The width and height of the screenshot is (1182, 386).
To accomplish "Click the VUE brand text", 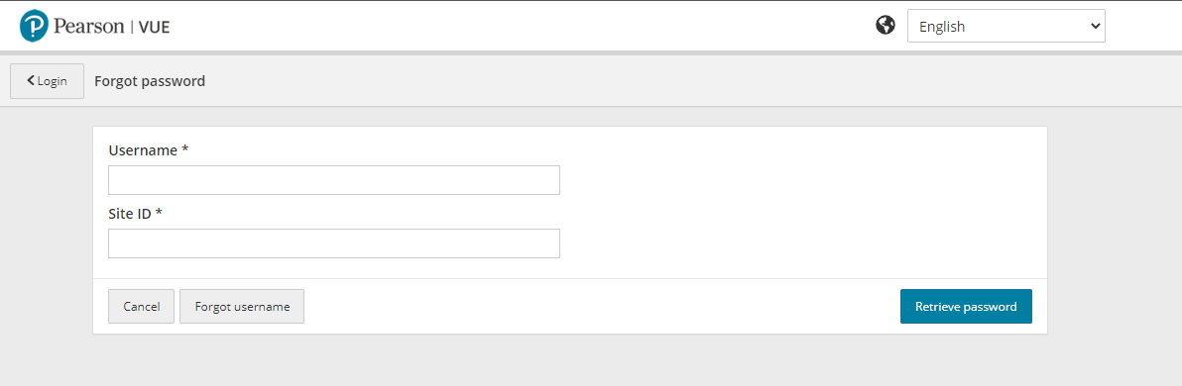I will point(155,27).
